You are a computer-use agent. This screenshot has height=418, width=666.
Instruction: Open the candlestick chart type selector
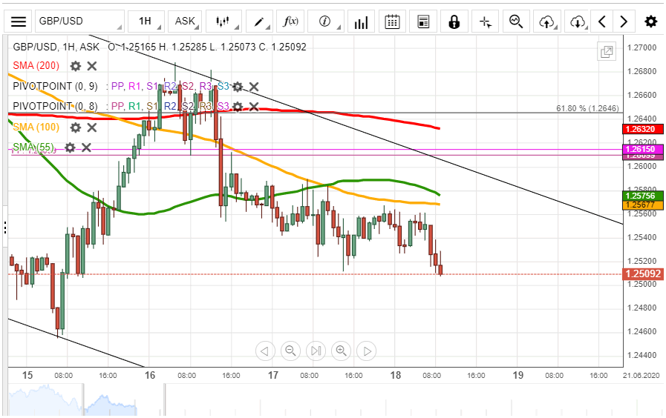(x=223, y=21)
